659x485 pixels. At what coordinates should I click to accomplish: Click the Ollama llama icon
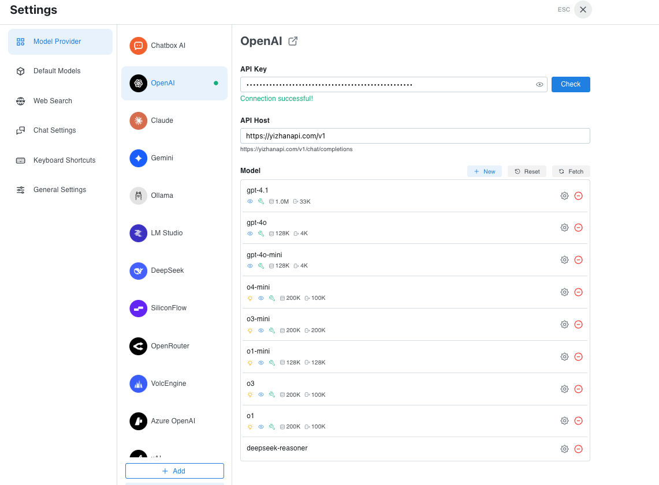[138, 195]
